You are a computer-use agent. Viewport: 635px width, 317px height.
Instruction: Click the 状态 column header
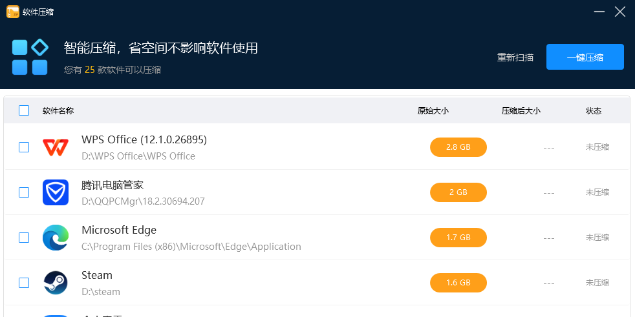click(x=593, y=111)
